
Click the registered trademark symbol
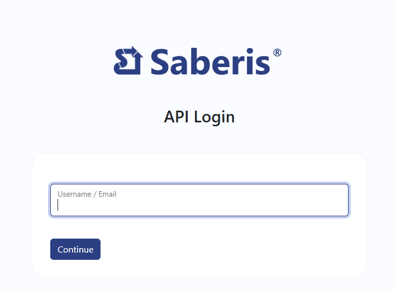pos(277,53)
